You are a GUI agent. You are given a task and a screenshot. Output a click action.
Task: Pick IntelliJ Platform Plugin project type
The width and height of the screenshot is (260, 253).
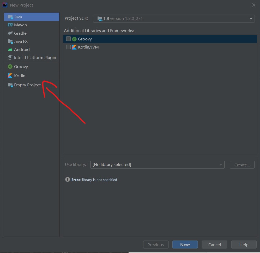[x=32, y=58]
